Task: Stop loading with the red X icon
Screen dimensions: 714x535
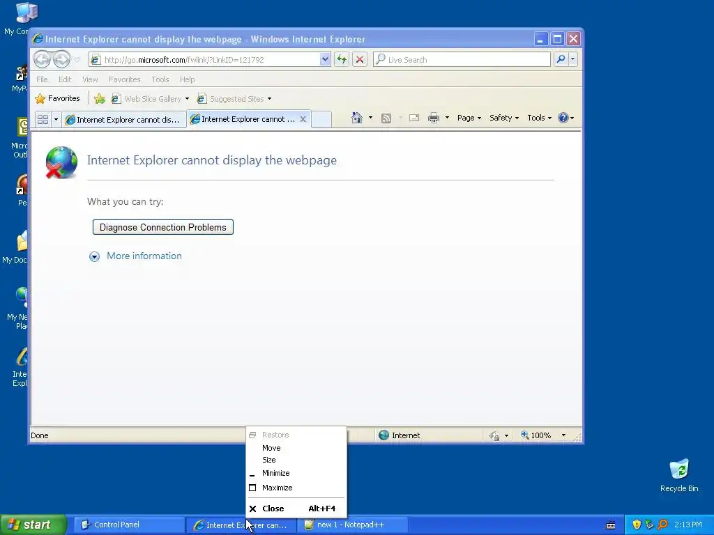Action: coord(360,59)
